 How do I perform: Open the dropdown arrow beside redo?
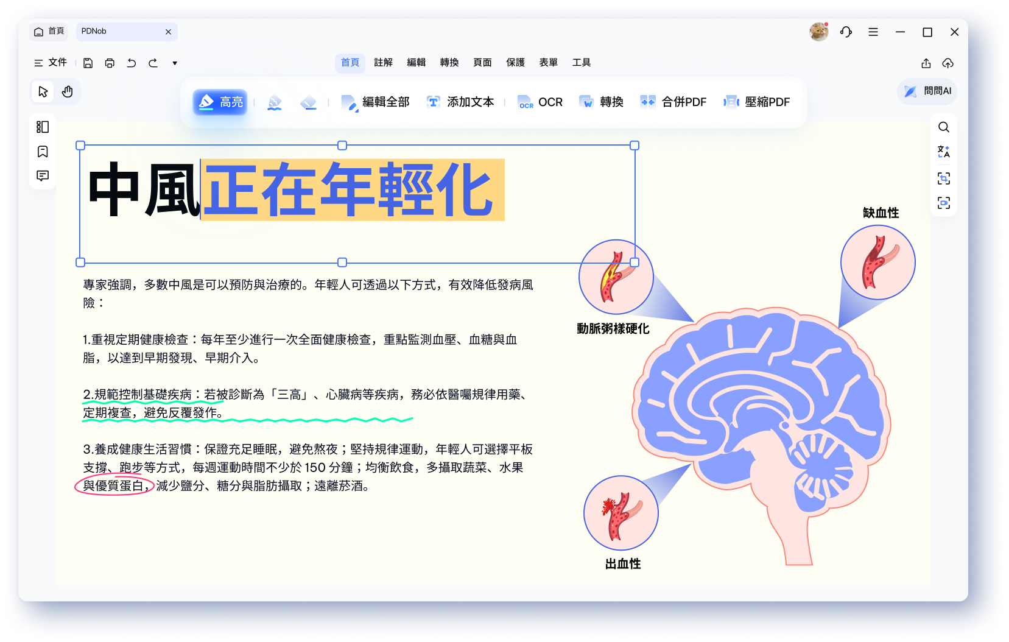click(x=175, y=63)
